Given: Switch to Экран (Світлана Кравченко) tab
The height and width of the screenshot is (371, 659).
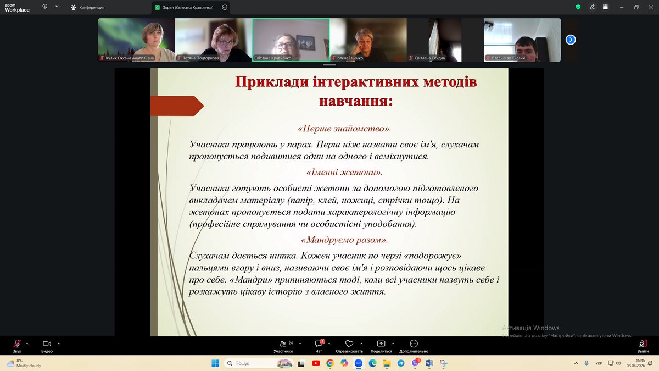Looking at the screenshot, I should click(x=187, y=7).
